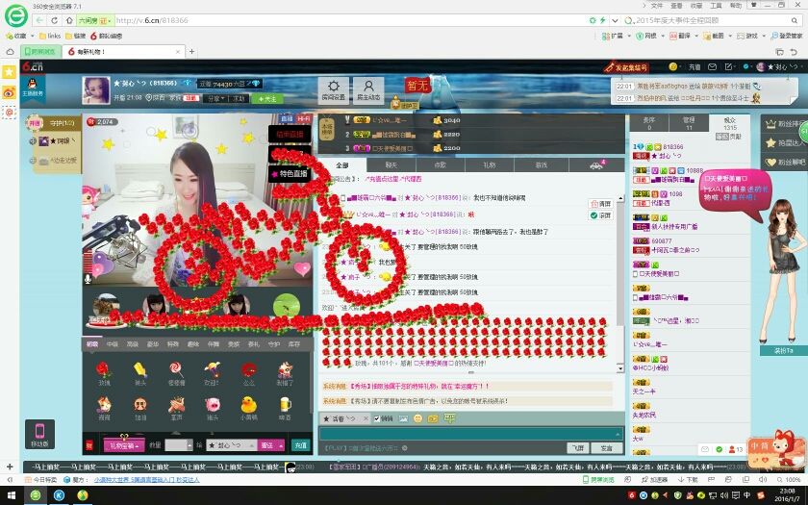The height and width of the screenshot is (505, 808).
Task: Click the 6.cn site logo
Action: [x=33, y=67]
